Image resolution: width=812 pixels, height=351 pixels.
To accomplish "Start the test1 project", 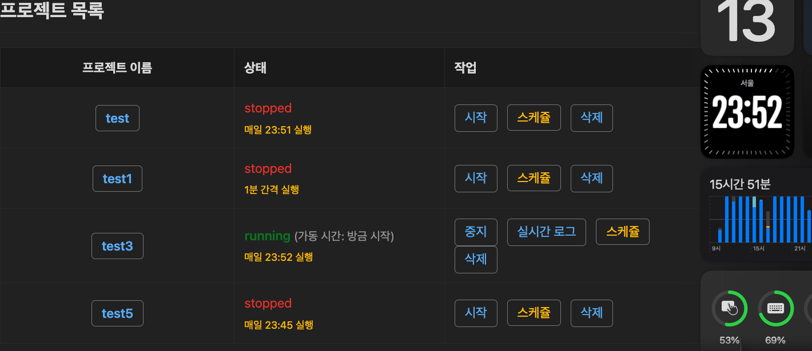I will tap(476, 179).
